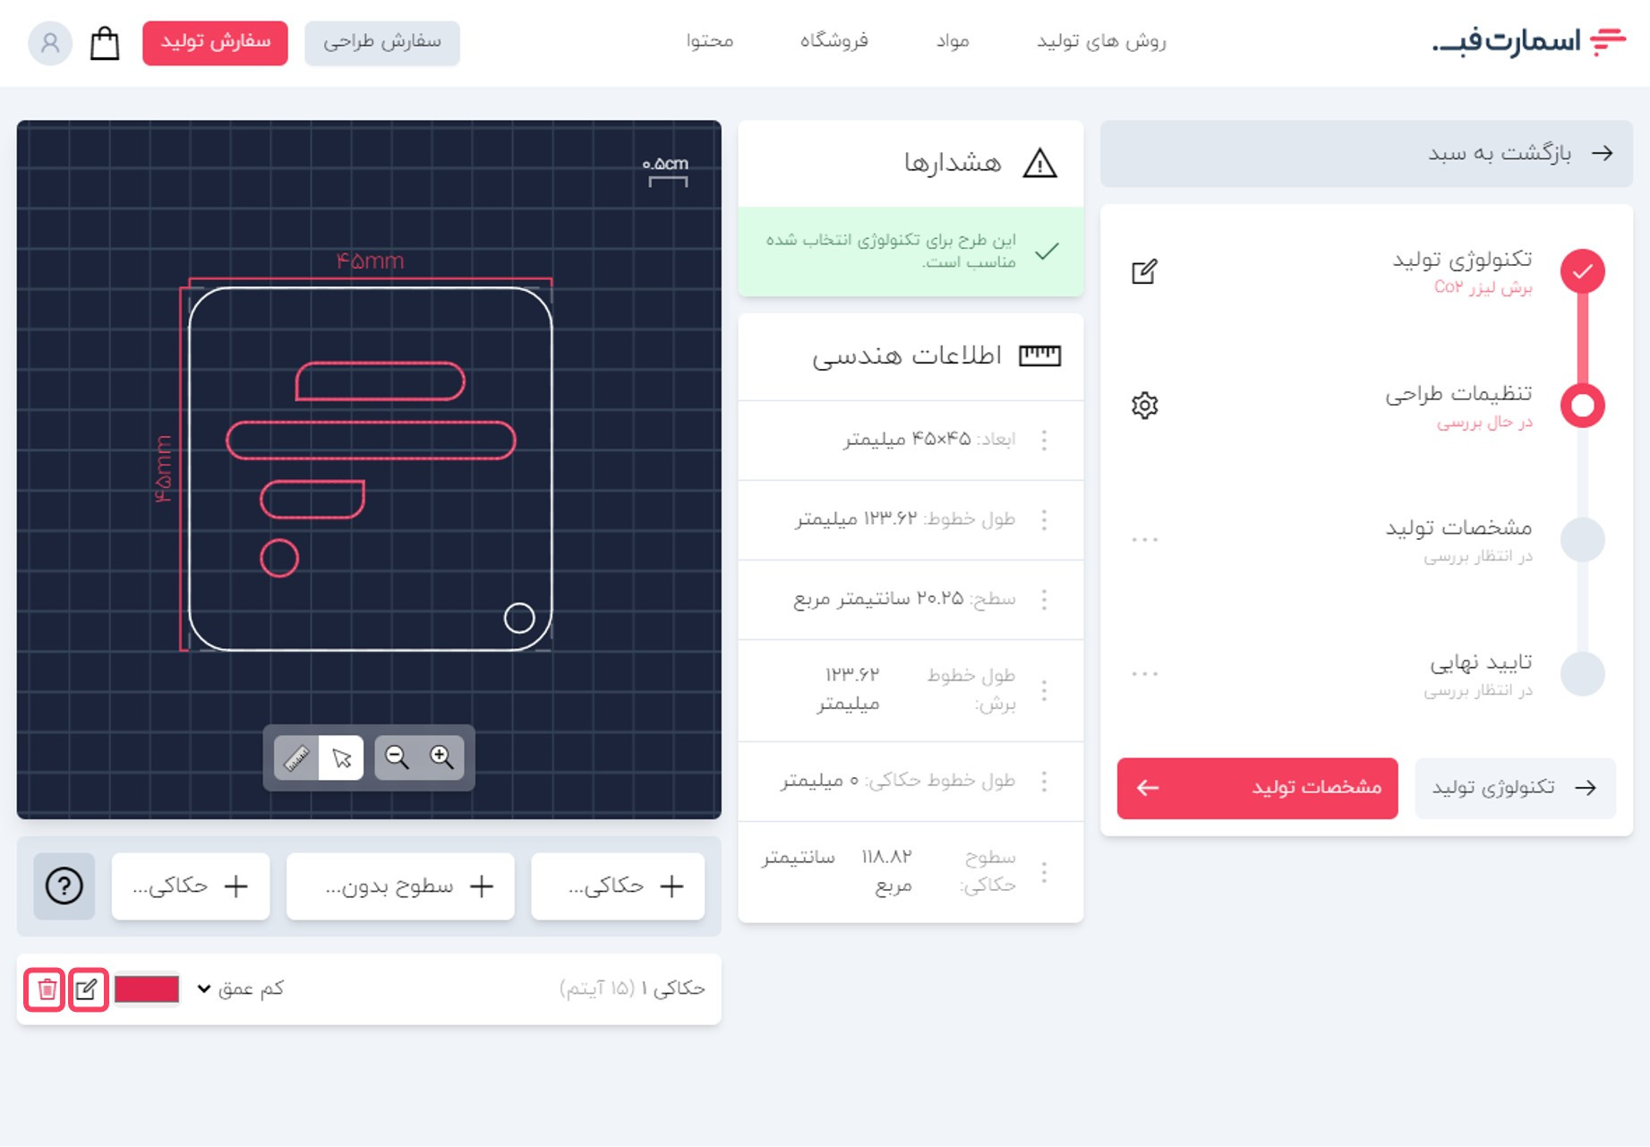
Task: Click the سطح: ۲۰.۲۵ سانتیمتر مربع text
Action: coord(904,599)
